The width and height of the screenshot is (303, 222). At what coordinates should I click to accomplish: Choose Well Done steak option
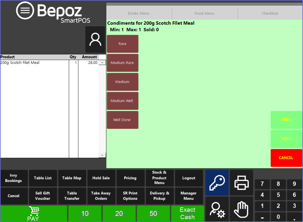pyautogui.click(x=122, y=120)
